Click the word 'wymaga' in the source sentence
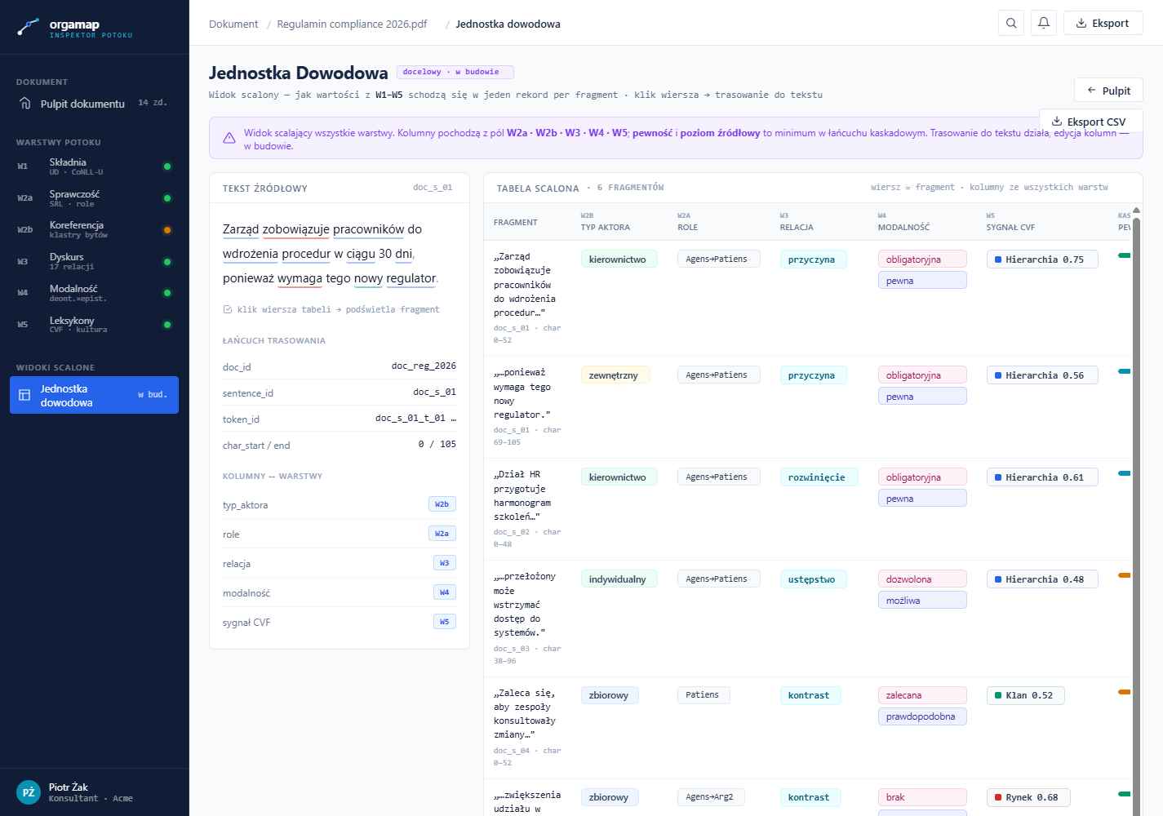The image size is (1163, 816). click(x=300, y=278)
